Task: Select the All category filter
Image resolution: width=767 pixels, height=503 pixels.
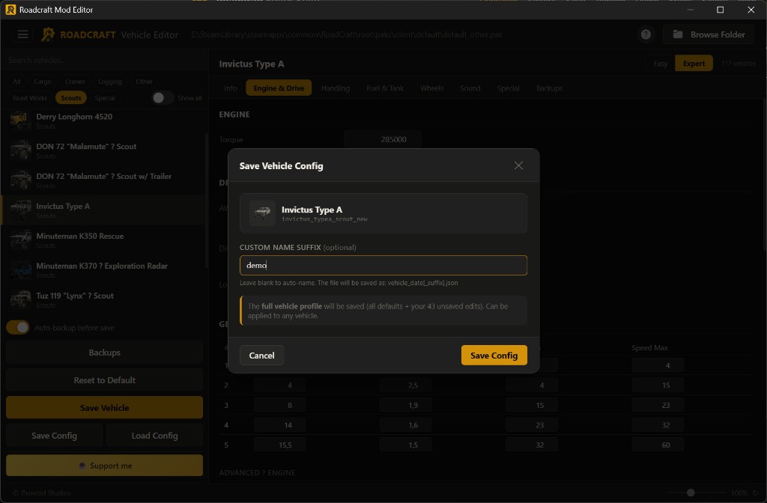Action: (16, 82)
